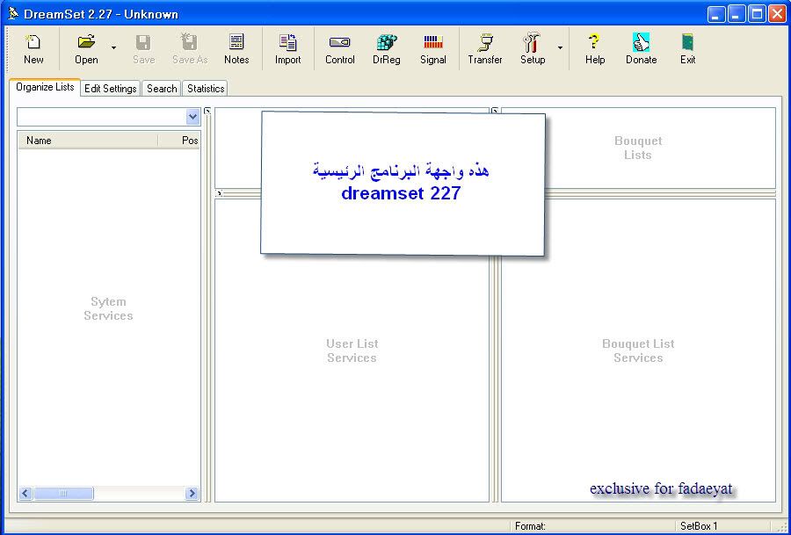Open the Statistics tab
This screenshot has height=535, width=791.
(206, 89)
